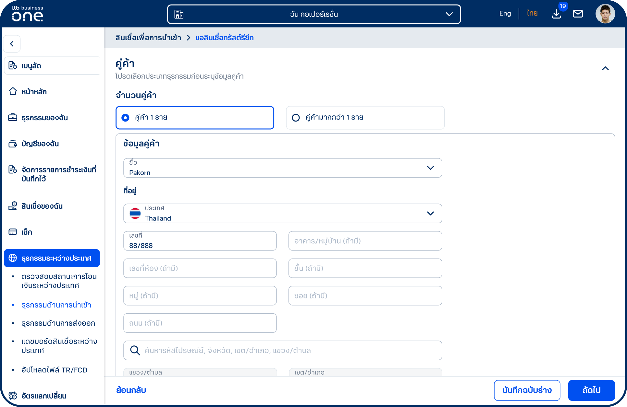
Task: Open the วัน คอเปอร์เรชั่น company dropdown
Action: (x=314, y=14)
